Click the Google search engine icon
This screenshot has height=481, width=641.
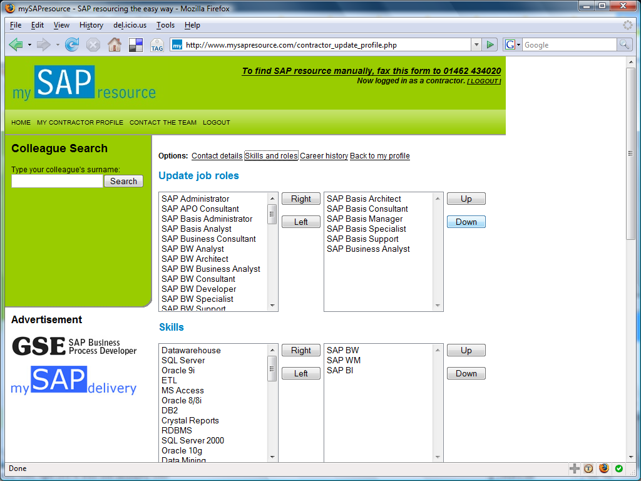[x=510, y=44]
